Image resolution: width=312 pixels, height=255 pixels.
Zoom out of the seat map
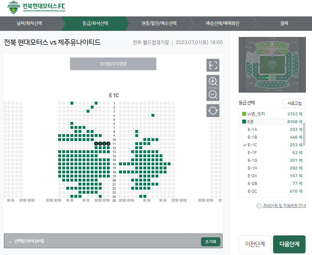213,95
